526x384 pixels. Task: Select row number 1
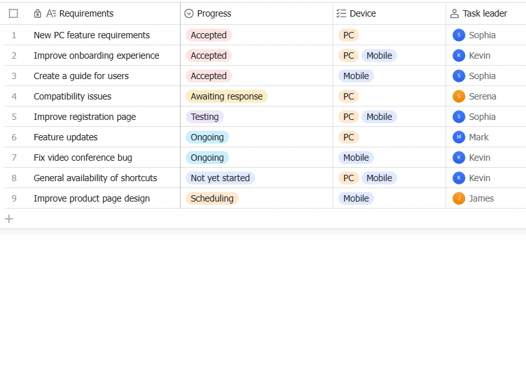point(14,35)
